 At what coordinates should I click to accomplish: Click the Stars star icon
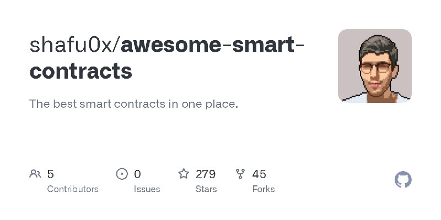pos(184,174)
